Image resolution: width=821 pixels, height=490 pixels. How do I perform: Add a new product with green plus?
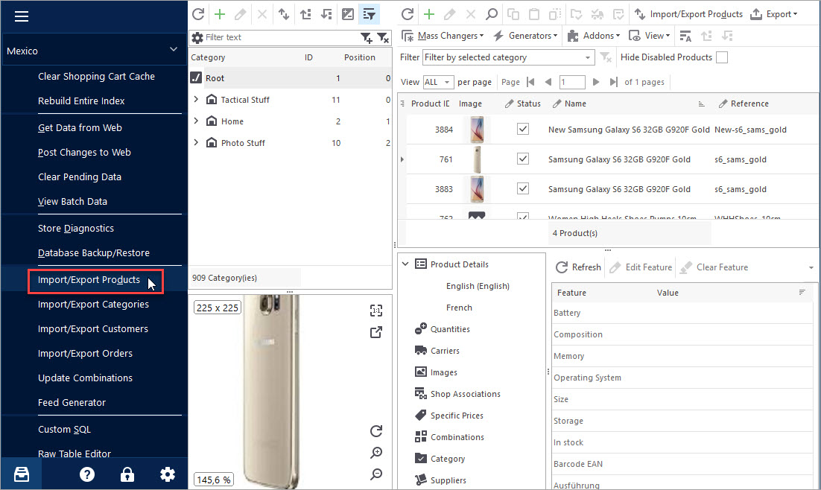429,14
